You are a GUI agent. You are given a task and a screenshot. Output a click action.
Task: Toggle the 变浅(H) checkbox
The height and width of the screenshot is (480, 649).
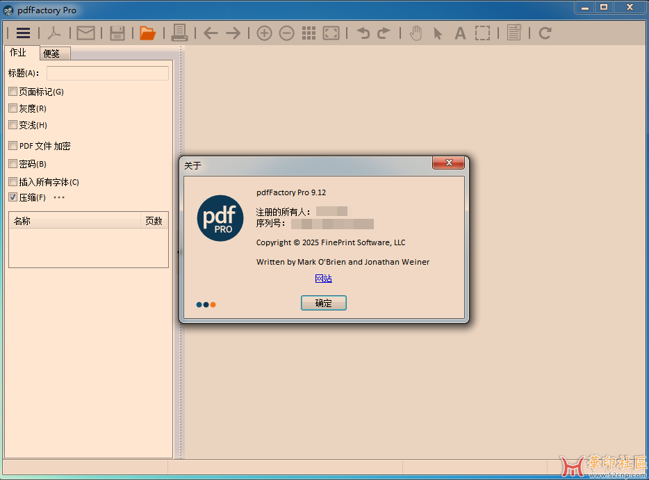[x=13, y=124]
